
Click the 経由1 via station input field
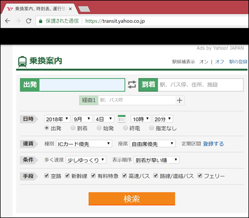[x=137, y=100]
